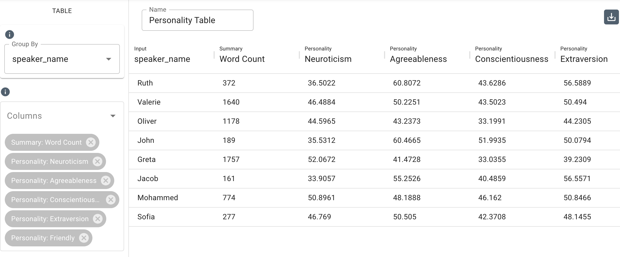The width and height of the screenshot is (620, 257).
Task: Select the TABLE heading in sidebar
Action: pos(62,11)
